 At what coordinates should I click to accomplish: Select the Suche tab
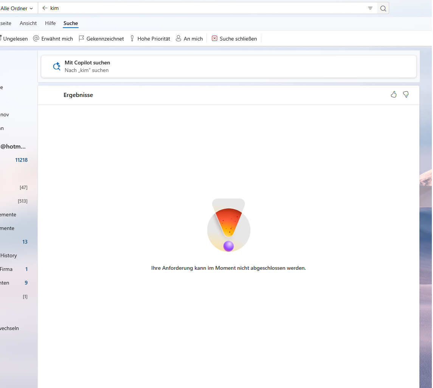click(x=71, y=23)
